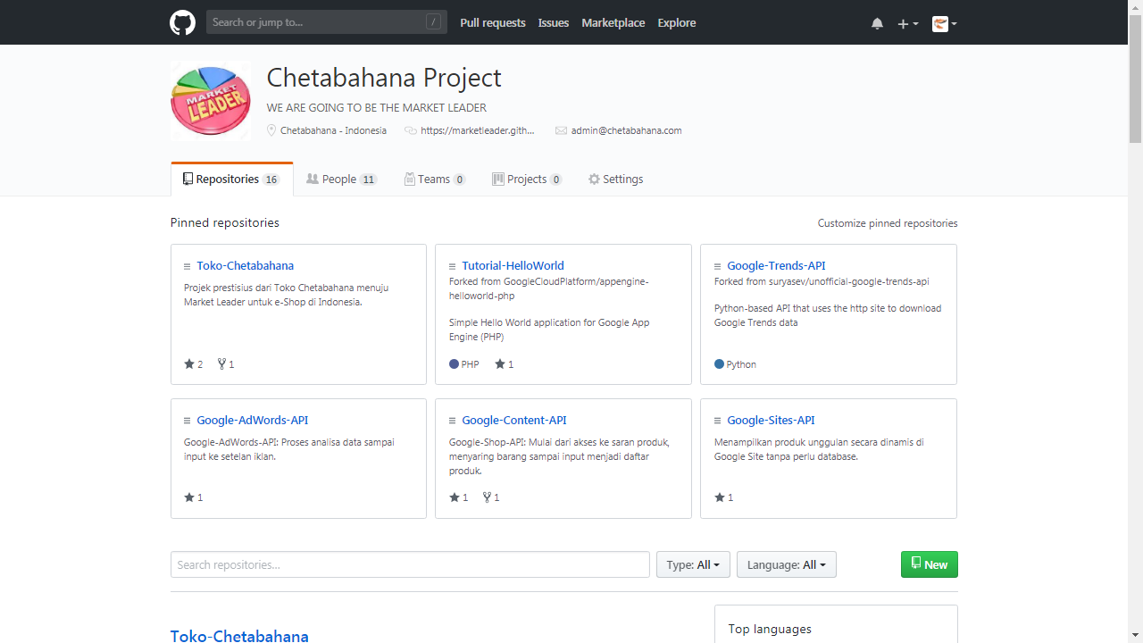The image size is (1143, 643).
Task: Click the fork count on Google-Content-API card
Action: (x=491, y=497)
